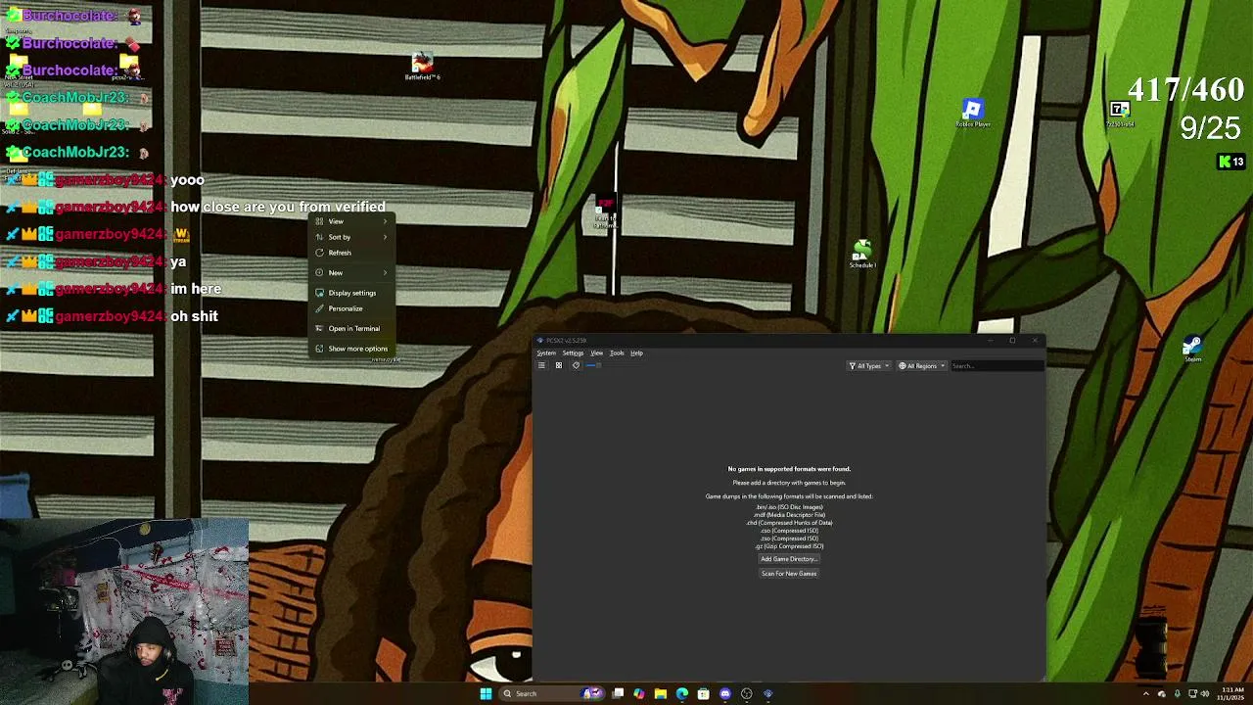
Task: Open Microsoft Store from the taskbar
Action: 703,693
